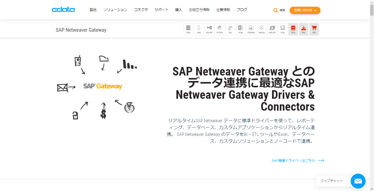Select the ADO.NET provider icon
This screenshot has height=191, width=374.
pyautogui.click(x=209, y=29)
